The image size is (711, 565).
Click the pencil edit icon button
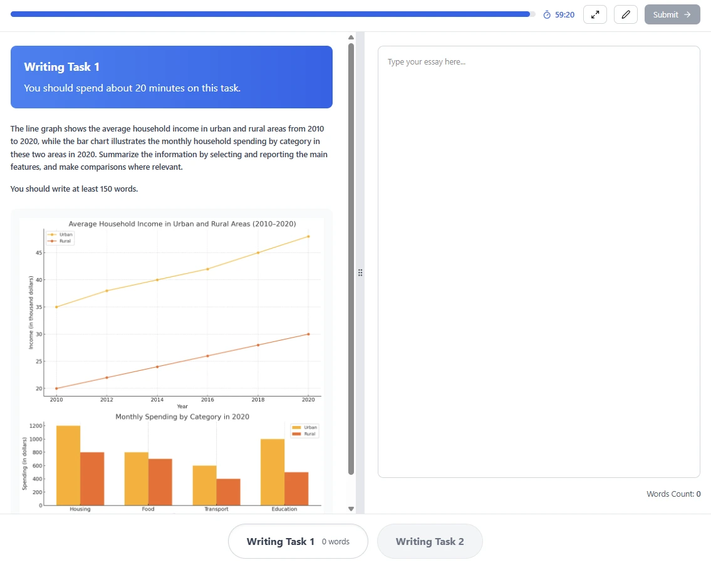click(625, 14)
